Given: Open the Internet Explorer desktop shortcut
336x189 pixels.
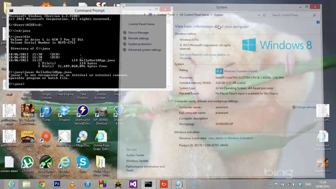Looking at the screenshot, I should point(65,166).
